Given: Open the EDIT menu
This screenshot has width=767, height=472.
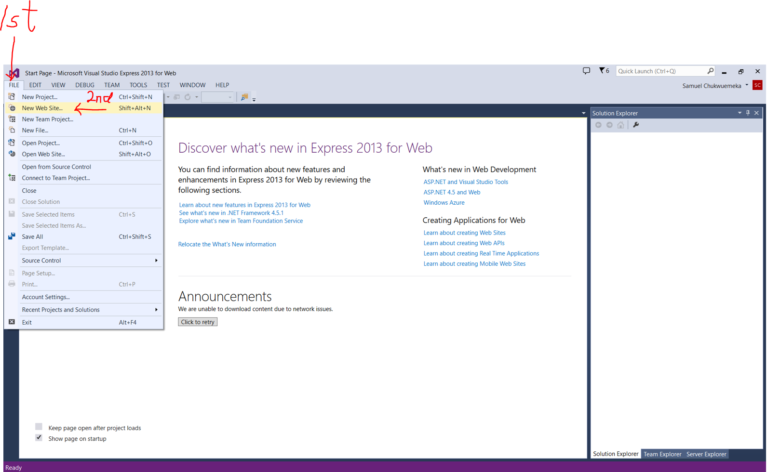Looking at the screenshot, I should pos(35,85).
